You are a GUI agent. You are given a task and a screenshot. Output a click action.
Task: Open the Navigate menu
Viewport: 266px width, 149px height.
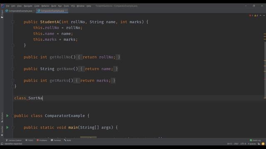tap(28, 6)
